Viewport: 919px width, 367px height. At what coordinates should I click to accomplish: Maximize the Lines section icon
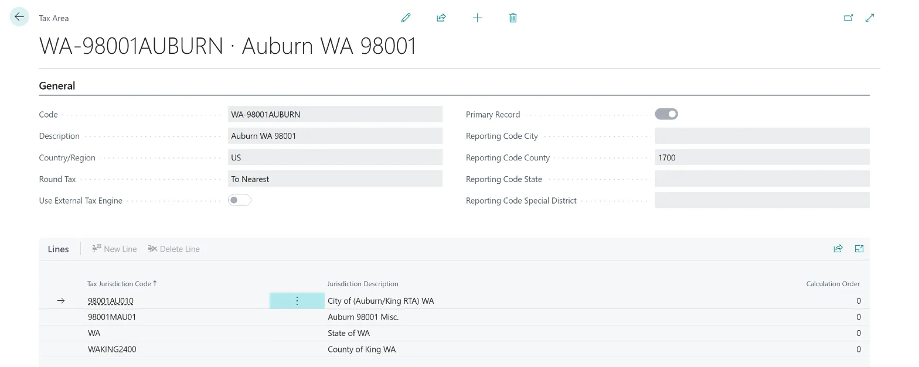(859, 249)
